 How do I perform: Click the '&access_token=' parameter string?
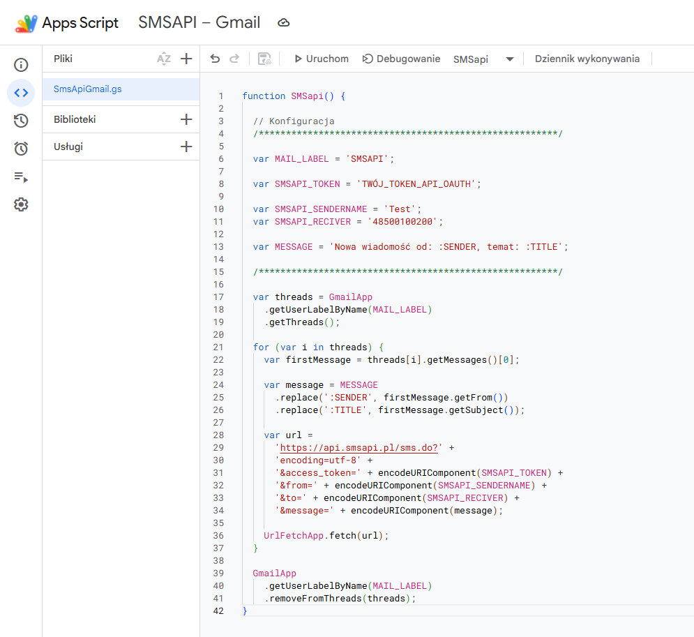(x=318, y=473)
